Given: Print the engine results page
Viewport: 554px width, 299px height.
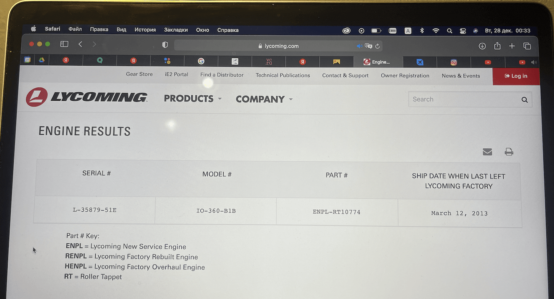Looking at the screenshot, I should 509,152.
